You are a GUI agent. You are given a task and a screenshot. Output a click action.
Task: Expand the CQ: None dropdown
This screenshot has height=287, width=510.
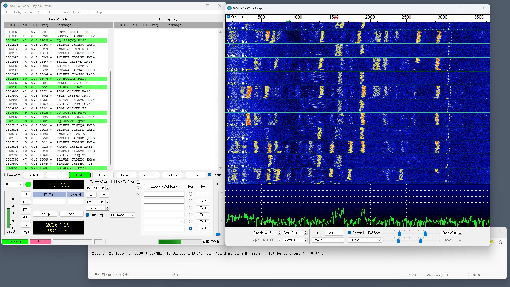(123, 215)
